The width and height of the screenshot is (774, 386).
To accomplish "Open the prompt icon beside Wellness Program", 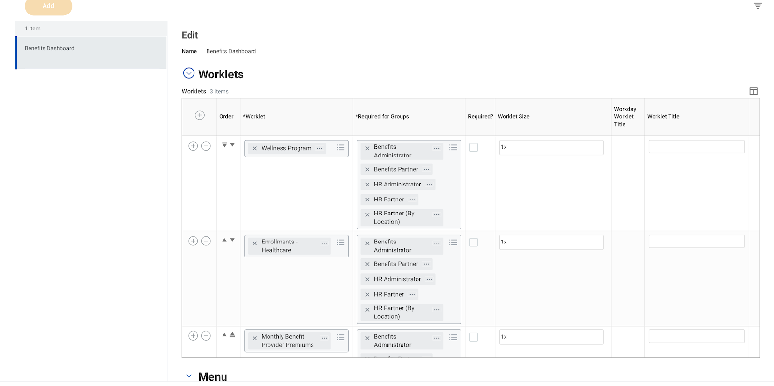I will point(340,148).
